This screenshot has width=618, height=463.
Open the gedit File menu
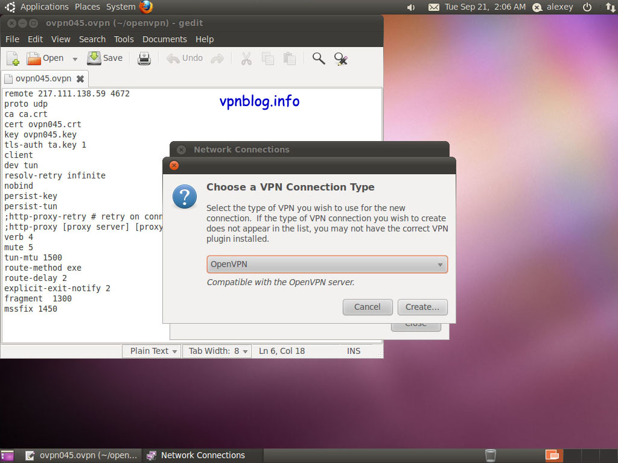[12, 39]
